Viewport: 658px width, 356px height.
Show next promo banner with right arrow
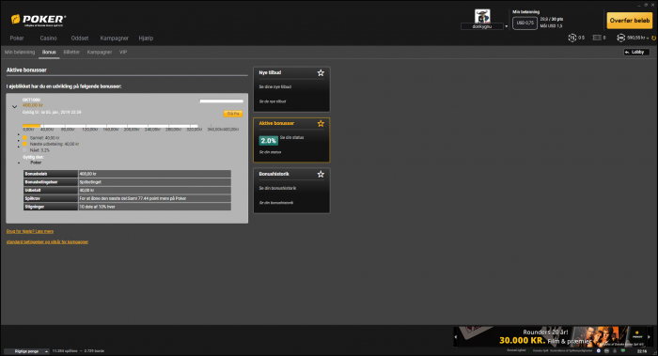click(x=649, y=336)
